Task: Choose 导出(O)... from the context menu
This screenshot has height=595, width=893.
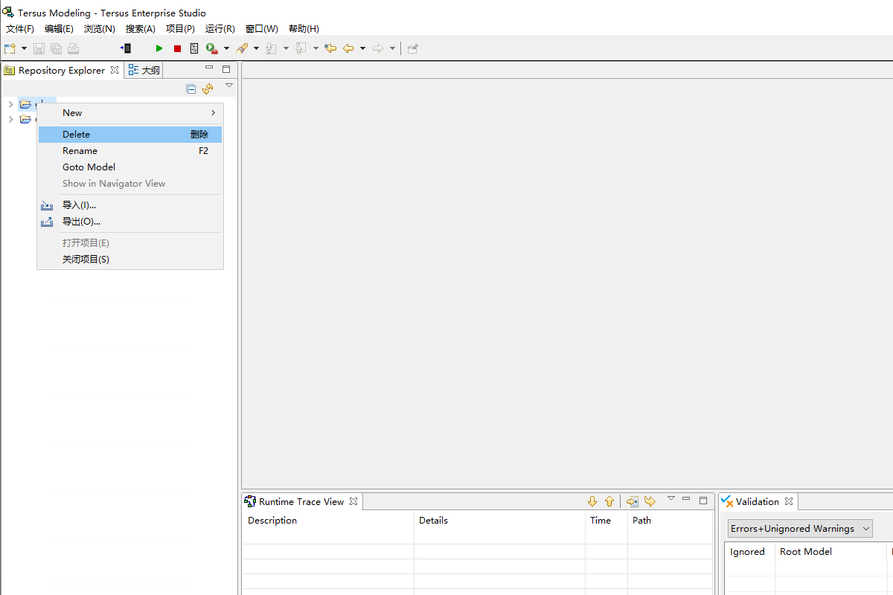Action: pyautogui.click(x=130, y=222)
